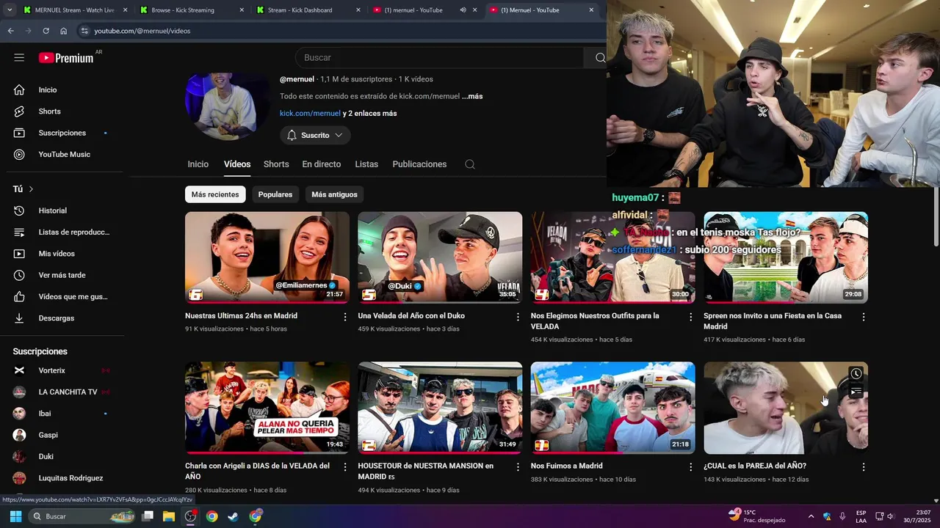Open options for Nos Elegimos Nuestros Outfits video
The height and width of the screenshot is (528, 940).
[x=690, y=317]
